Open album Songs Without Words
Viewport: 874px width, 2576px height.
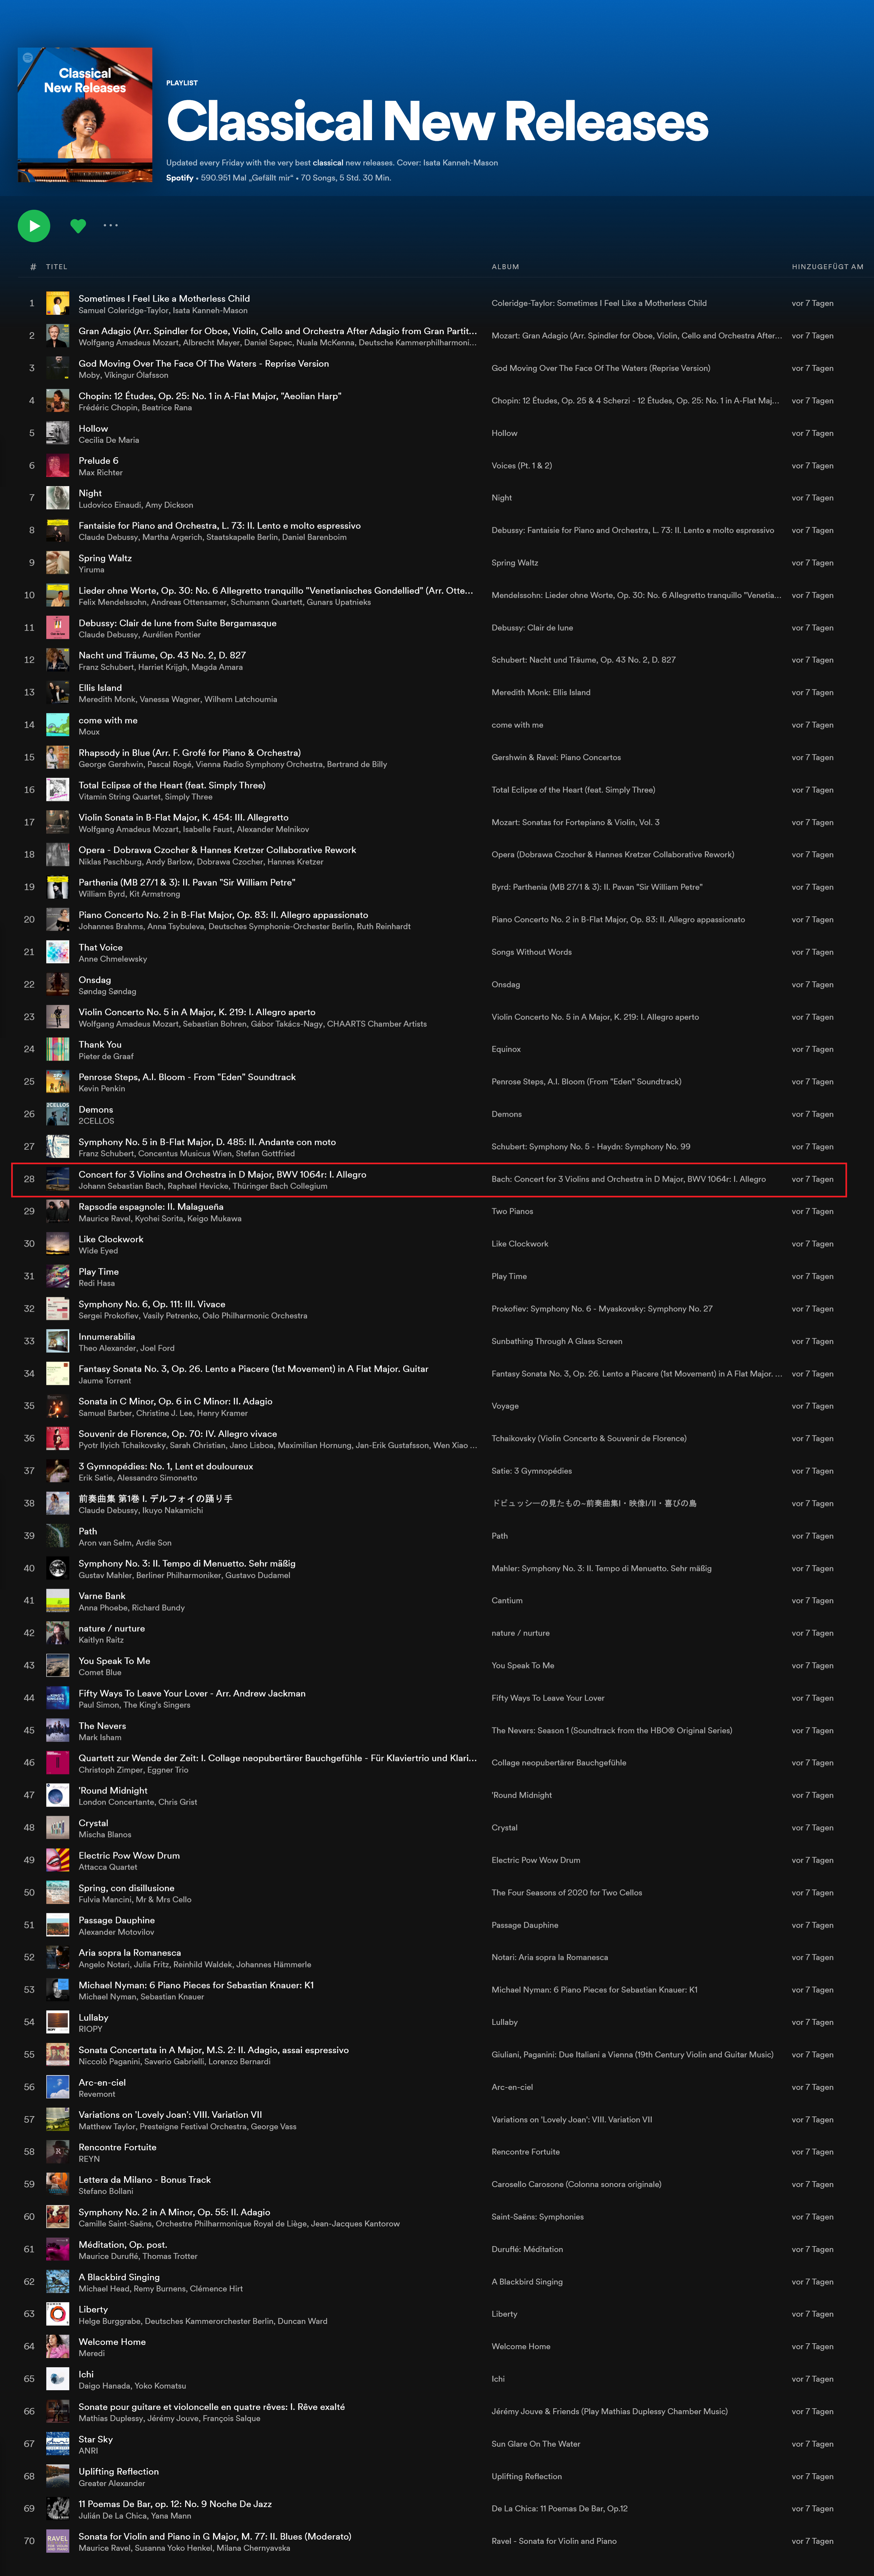click(x=531, y=952)
